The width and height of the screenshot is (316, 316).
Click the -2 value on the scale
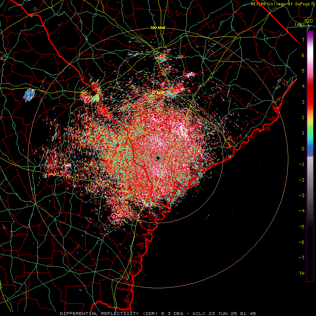click(x=302, y=180)
